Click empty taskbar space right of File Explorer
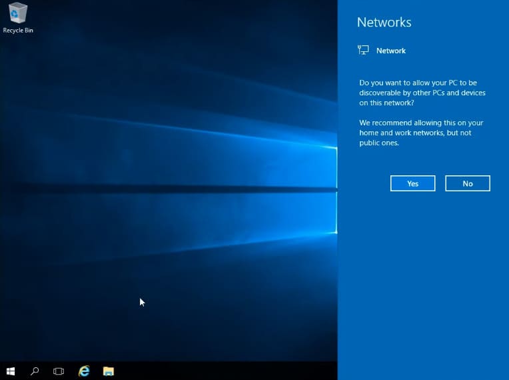509x380 pixels. (x=220, y=371)
